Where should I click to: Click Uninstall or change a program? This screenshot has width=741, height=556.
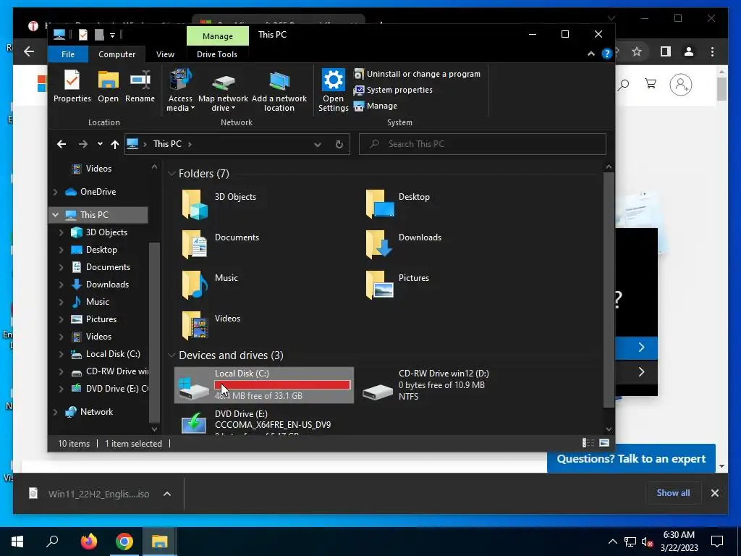coord(418,74)
